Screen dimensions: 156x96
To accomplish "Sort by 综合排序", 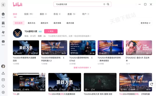I will pos(19,23).
